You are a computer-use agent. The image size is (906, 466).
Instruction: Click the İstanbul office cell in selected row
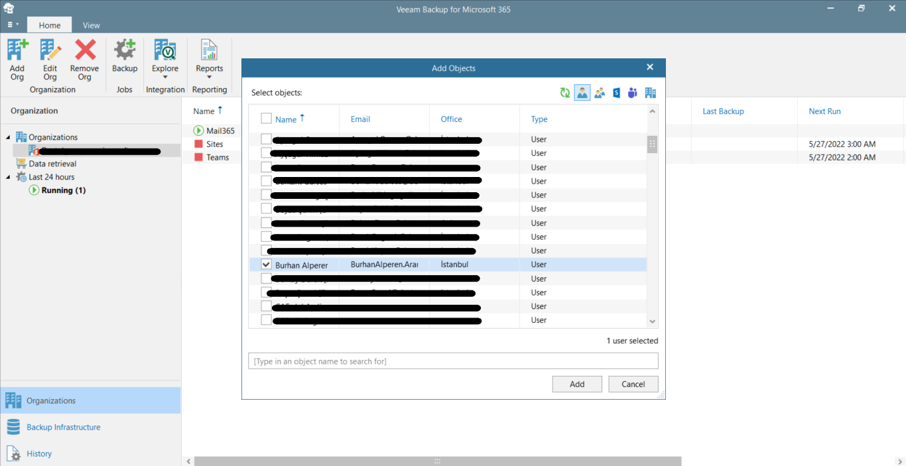(x=455, y=264)
